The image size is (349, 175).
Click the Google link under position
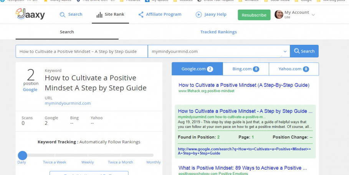(30, 90)
